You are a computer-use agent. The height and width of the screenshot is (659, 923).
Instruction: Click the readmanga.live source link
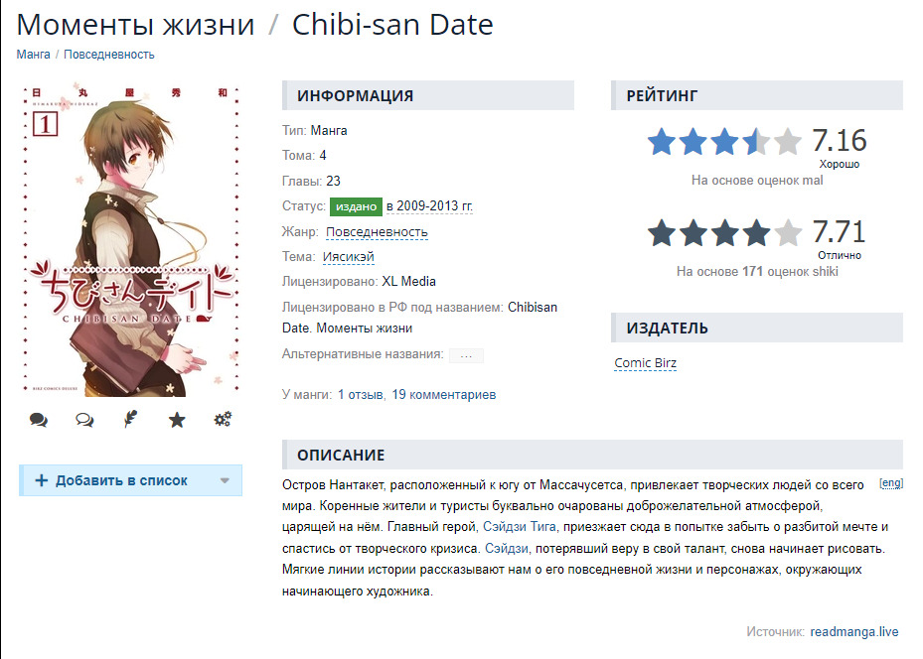click(854, 631)
